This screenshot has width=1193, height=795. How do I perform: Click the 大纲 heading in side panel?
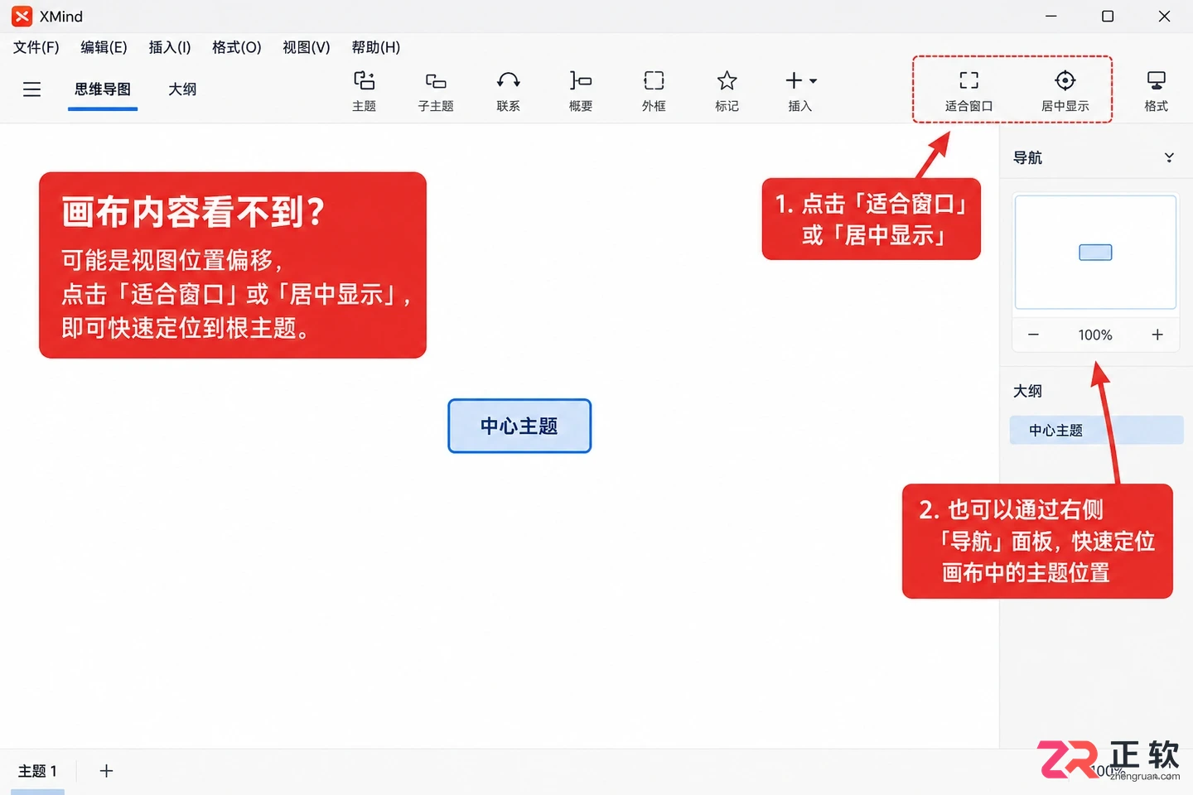[1027, 391]
